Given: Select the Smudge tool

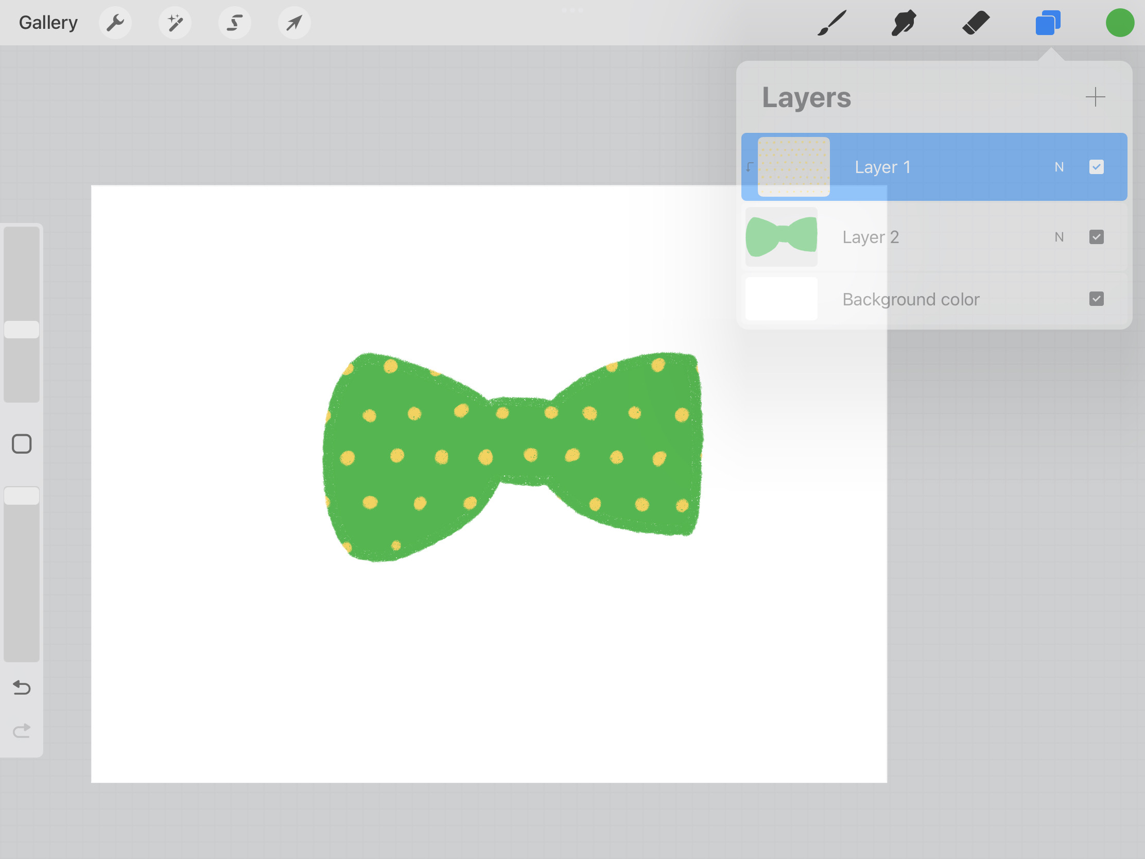Looking at the screenshot, I should click(x=904, y=23).
